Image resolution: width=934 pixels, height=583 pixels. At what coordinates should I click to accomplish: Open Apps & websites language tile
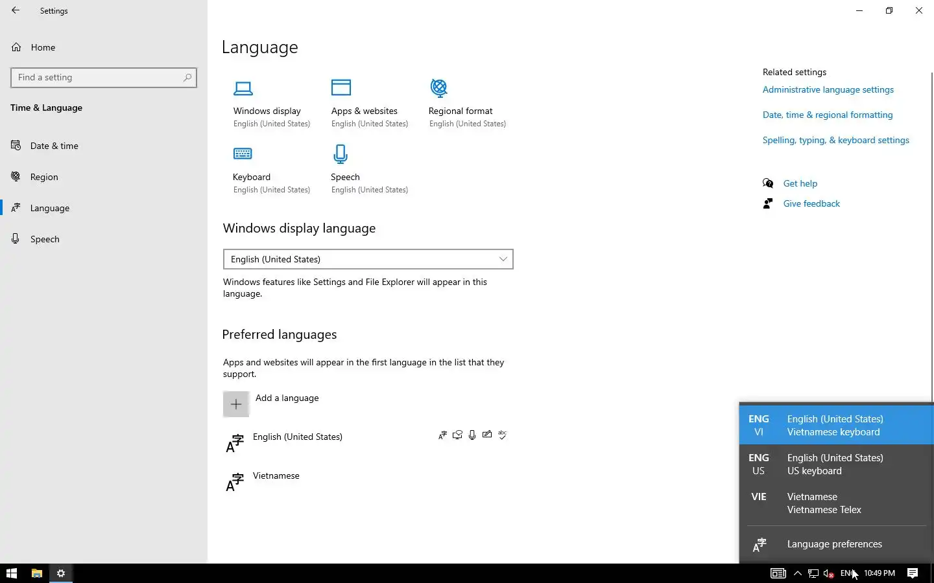tap(370, 104)
